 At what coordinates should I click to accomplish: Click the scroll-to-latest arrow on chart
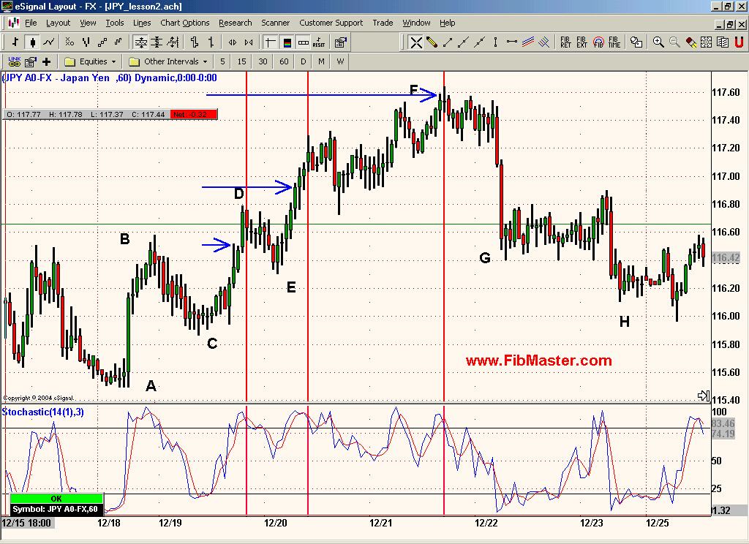703,395
